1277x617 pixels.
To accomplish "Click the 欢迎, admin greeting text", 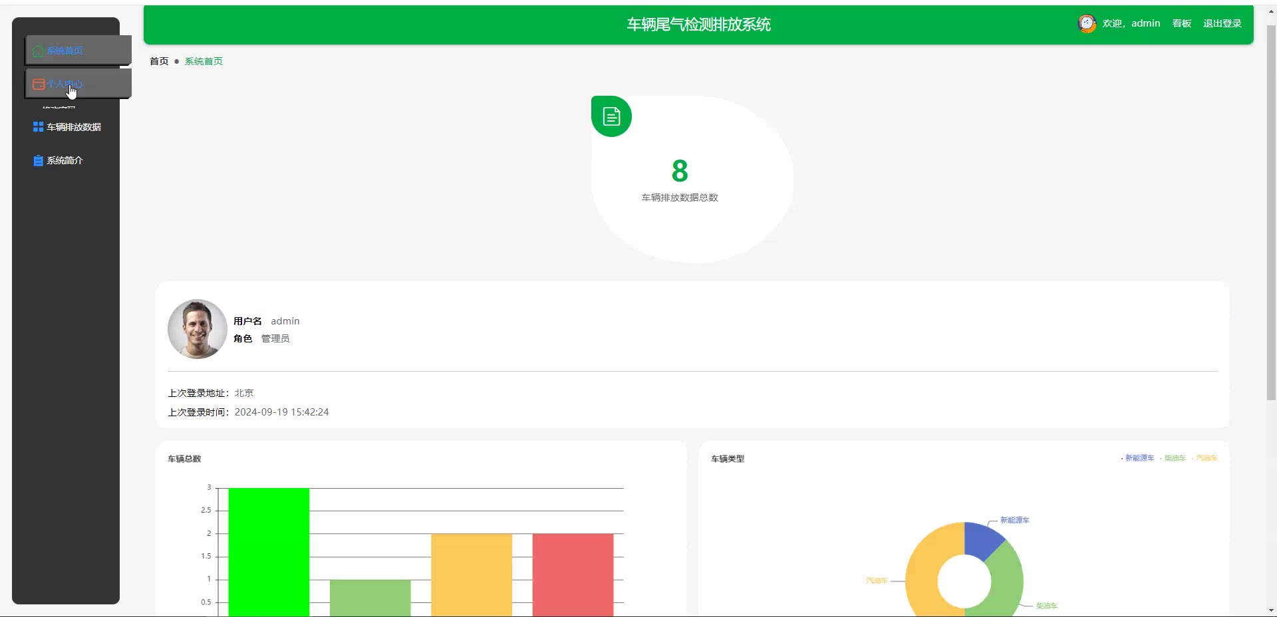I will pyautogui.click(x=1131, y=23).
